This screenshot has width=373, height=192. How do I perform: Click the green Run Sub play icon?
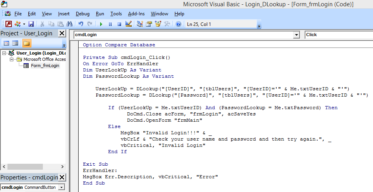pyautogui.click(x=101, y=24)
